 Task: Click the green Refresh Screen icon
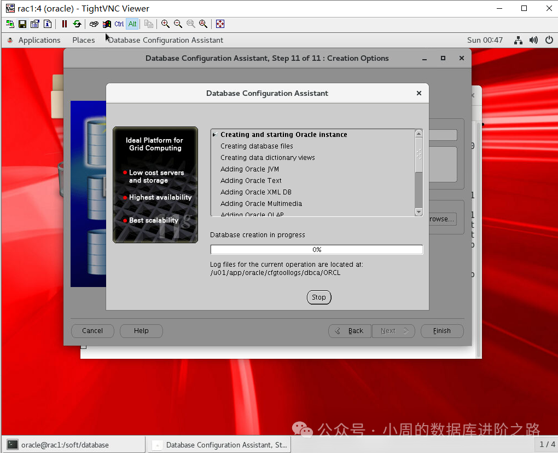[77, 24]
